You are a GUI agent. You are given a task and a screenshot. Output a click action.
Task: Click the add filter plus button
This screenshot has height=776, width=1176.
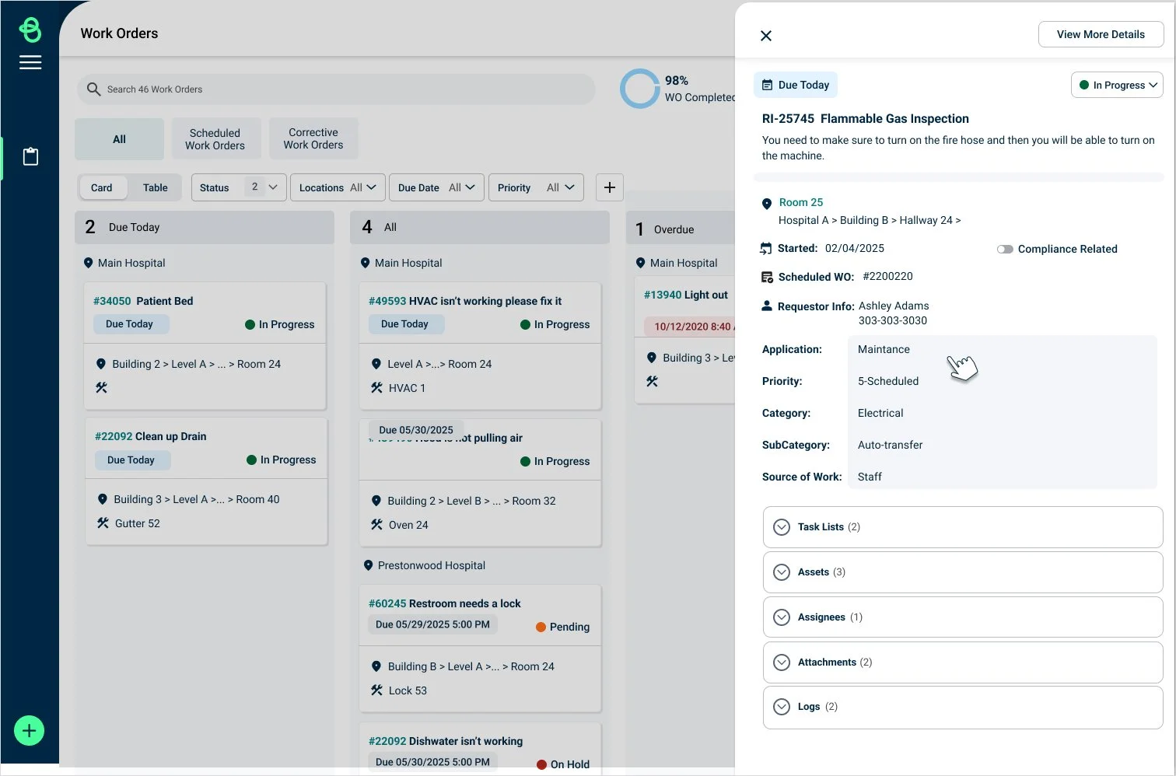[x=610, y=187]
